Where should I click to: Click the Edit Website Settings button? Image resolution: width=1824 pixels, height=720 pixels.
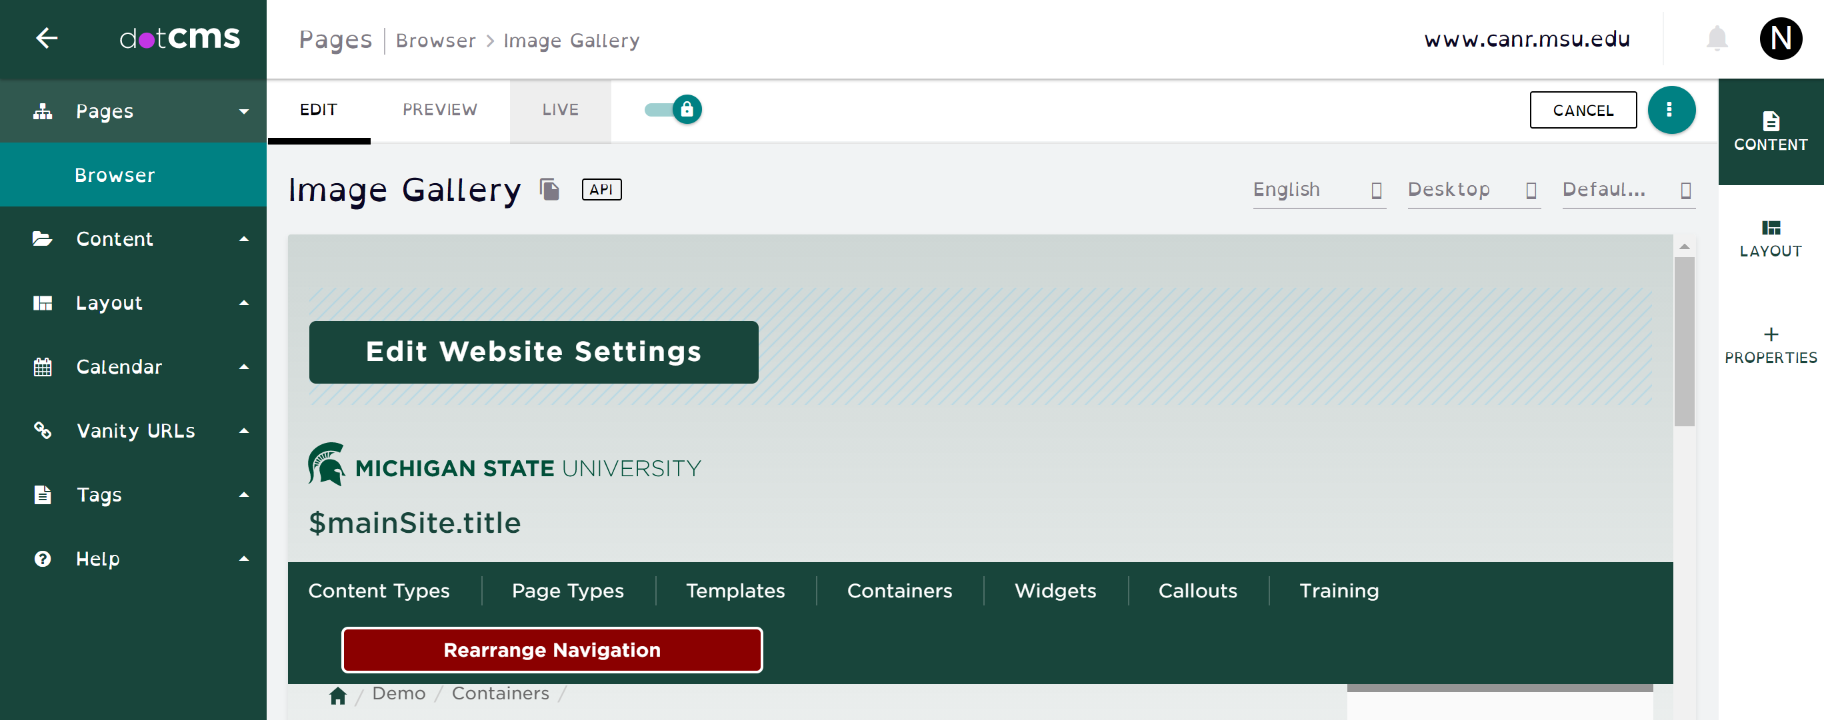click(534, 352)
